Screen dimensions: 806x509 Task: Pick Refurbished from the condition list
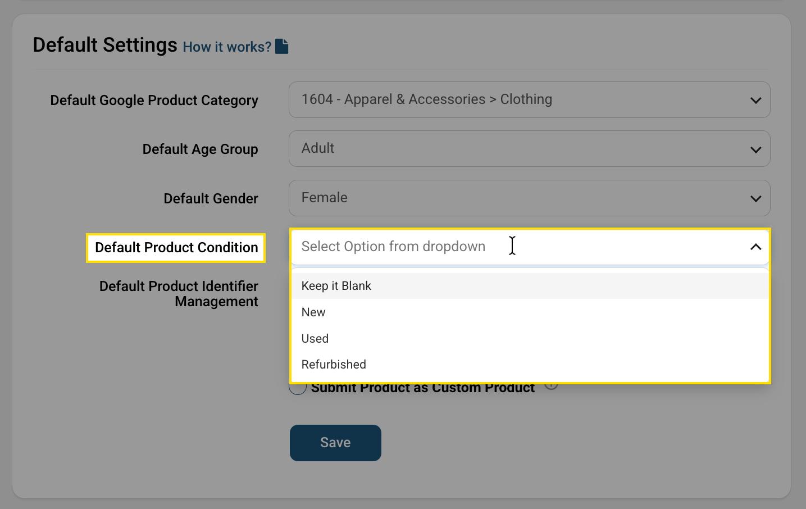(334, 365)
